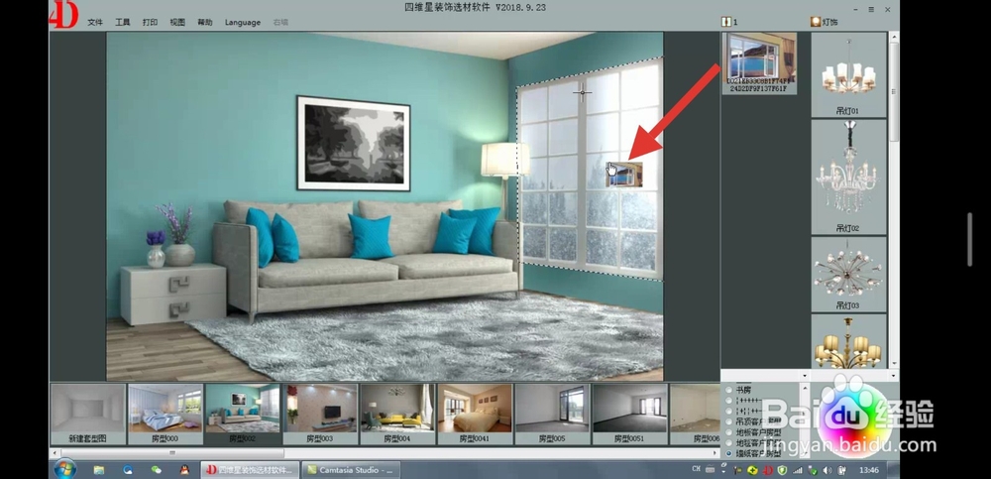Screen dimensions: 991x479
Task: Open the QQ penguin taskbar icon
Action: point(184,469)
